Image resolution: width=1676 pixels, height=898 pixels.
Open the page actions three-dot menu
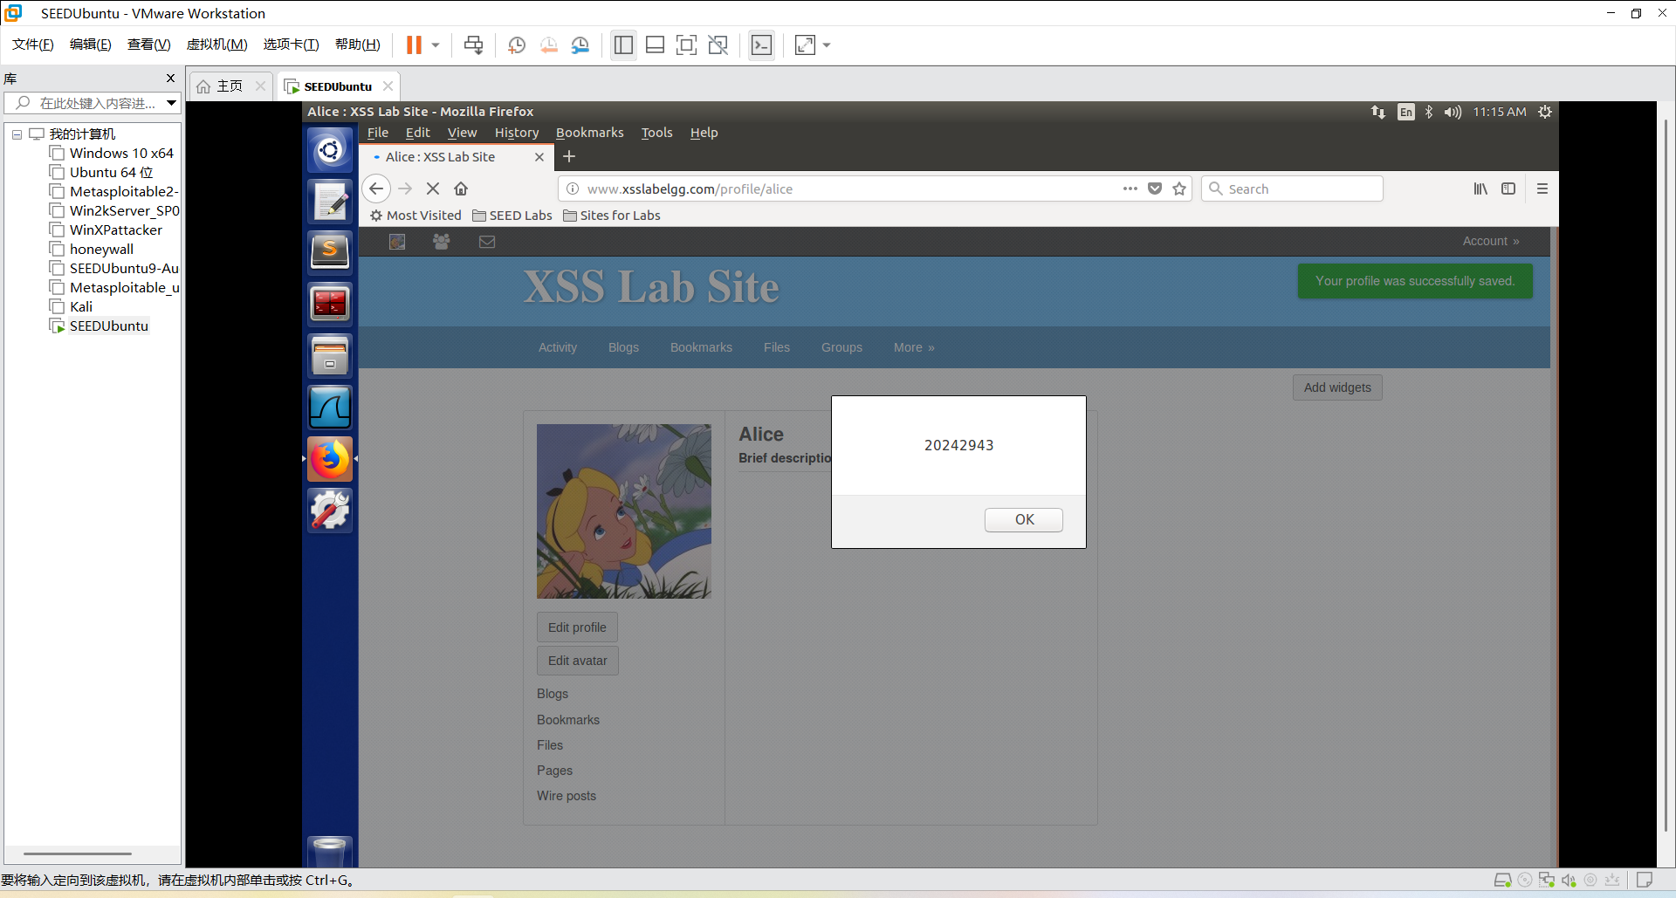(x=1130, y=189)
